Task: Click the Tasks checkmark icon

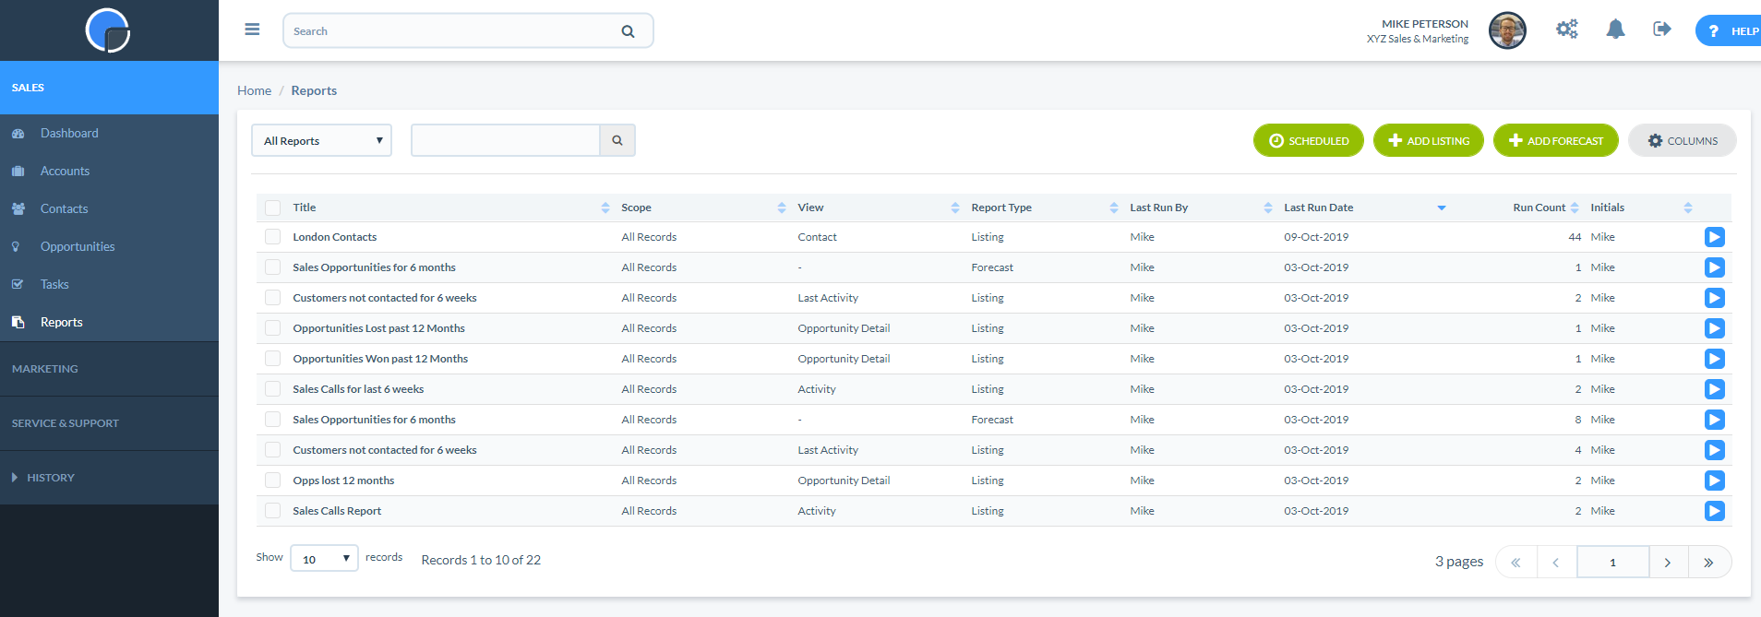Action: [x=18, y=285]
